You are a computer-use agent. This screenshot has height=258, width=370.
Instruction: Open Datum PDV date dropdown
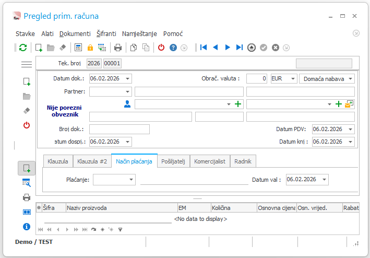click(350, 130)
